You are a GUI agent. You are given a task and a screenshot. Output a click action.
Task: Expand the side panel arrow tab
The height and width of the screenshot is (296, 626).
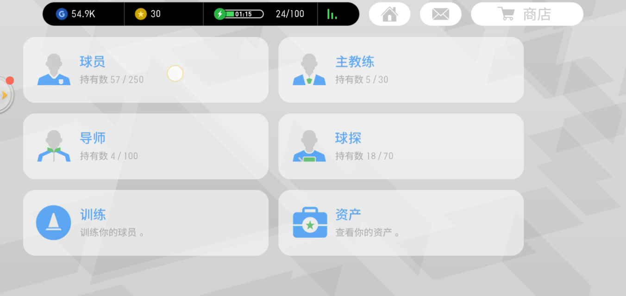click(5, 95)
